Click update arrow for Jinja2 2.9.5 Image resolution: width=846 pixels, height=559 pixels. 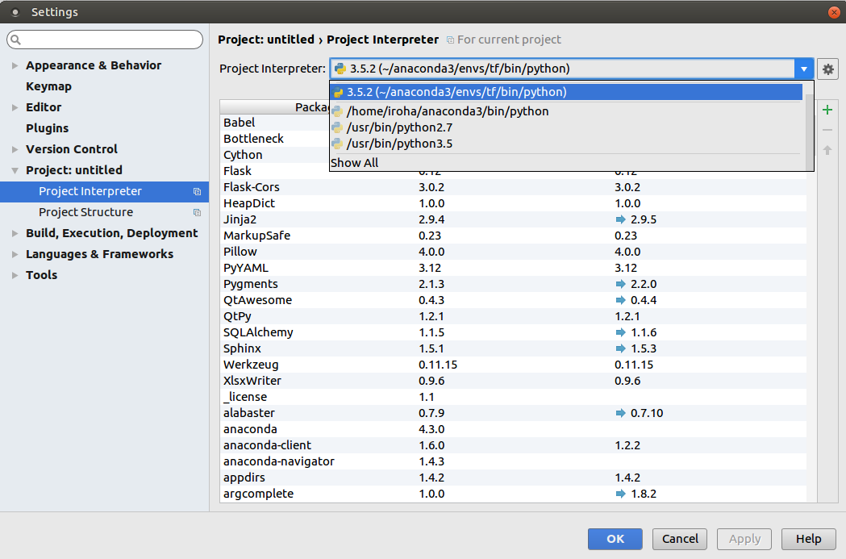point(620,219)
